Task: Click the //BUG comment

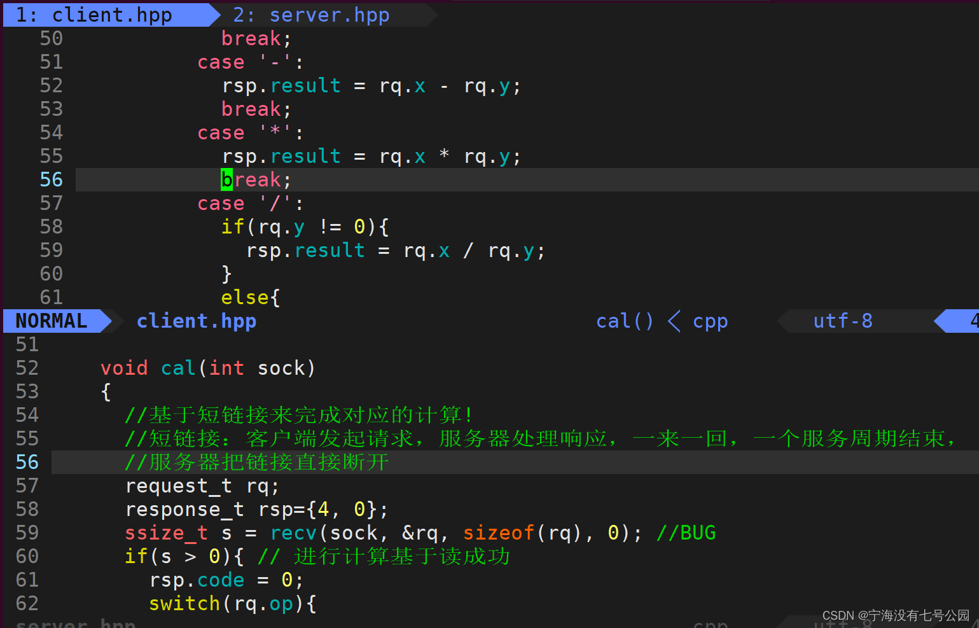Action: tap(686, 533)
